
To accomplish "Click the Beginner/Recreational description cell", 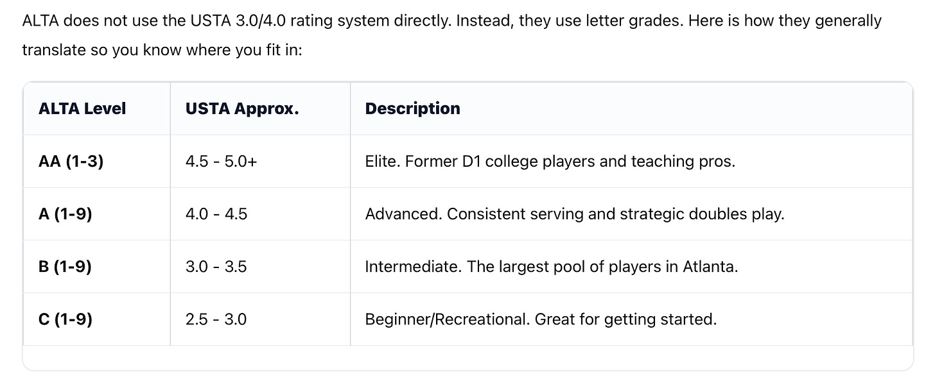I will pyautogui.click(x=631, y=319).
